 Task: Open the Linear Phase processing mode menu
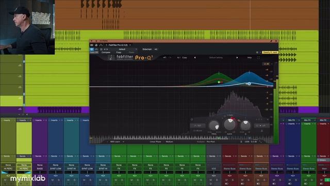click(x=156, y=142)
